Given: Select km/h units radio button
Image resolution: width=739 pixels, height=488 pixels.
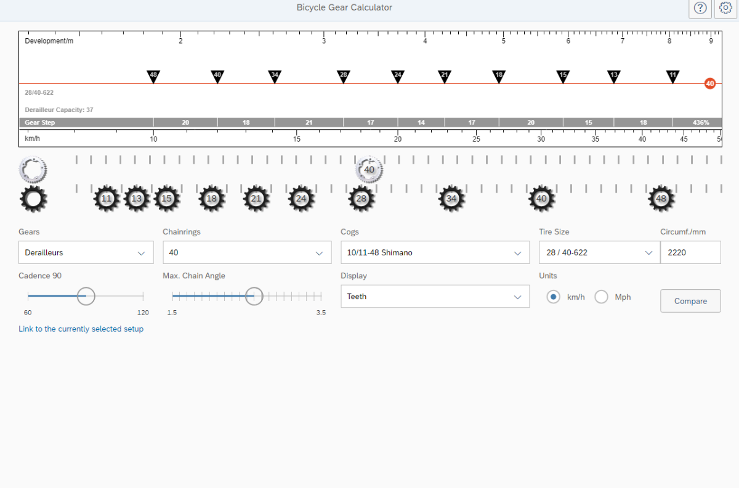Looking at the screenshot, I should coord(554,297).
